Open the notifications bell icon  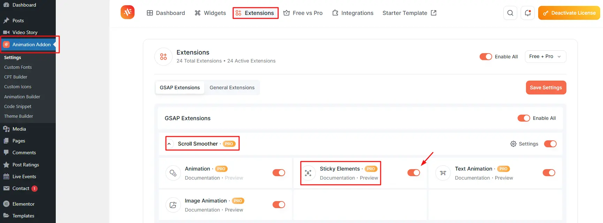(528, 13)
